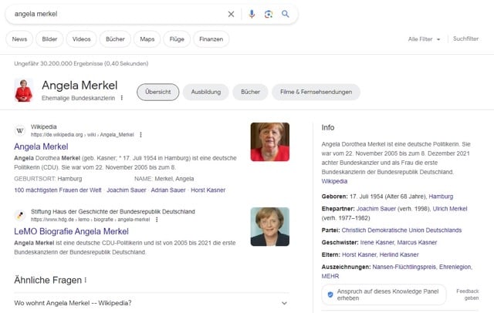Switch to the Bilder filter
Image resolution: width=494 pixels, height=313 pixels.
(x=49, y=39)
